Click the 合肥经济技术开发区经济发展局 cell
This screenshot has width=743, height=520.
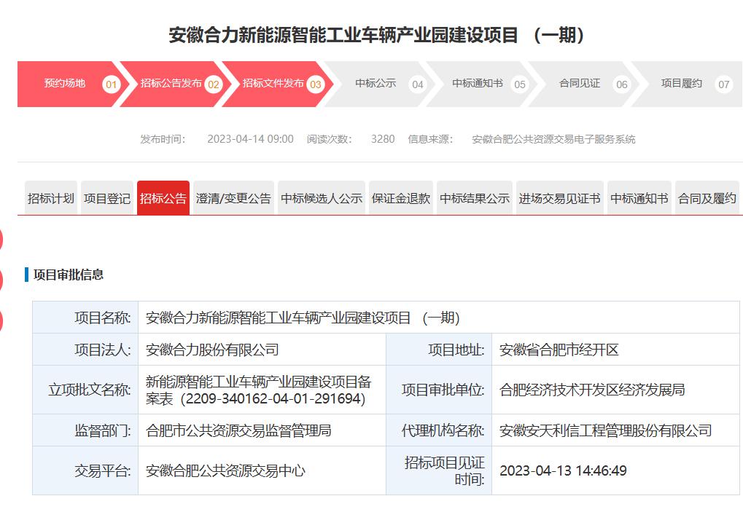pos(615,390)
